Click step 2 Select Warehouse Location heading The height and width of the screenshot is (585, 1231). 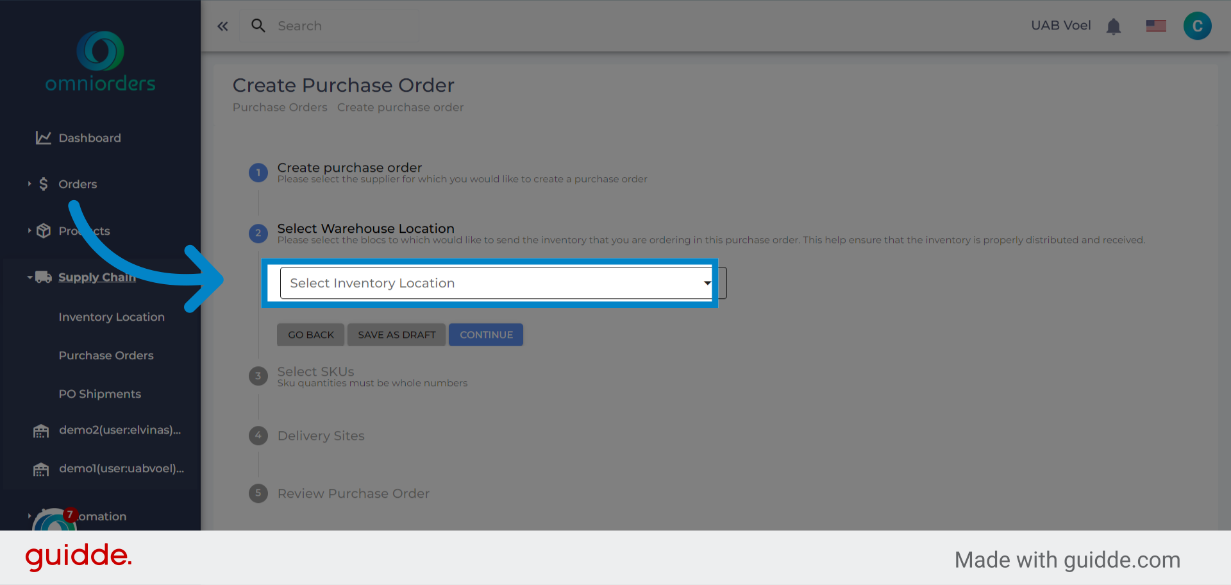[x=365, y=228]
